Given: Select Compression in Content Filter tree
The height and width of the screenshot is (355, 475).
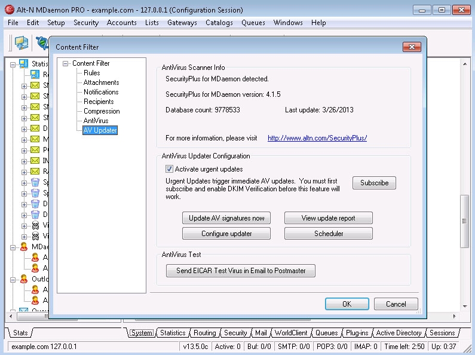Looking at the screenshot, I should pyautogui.click(x=102, y=111).
